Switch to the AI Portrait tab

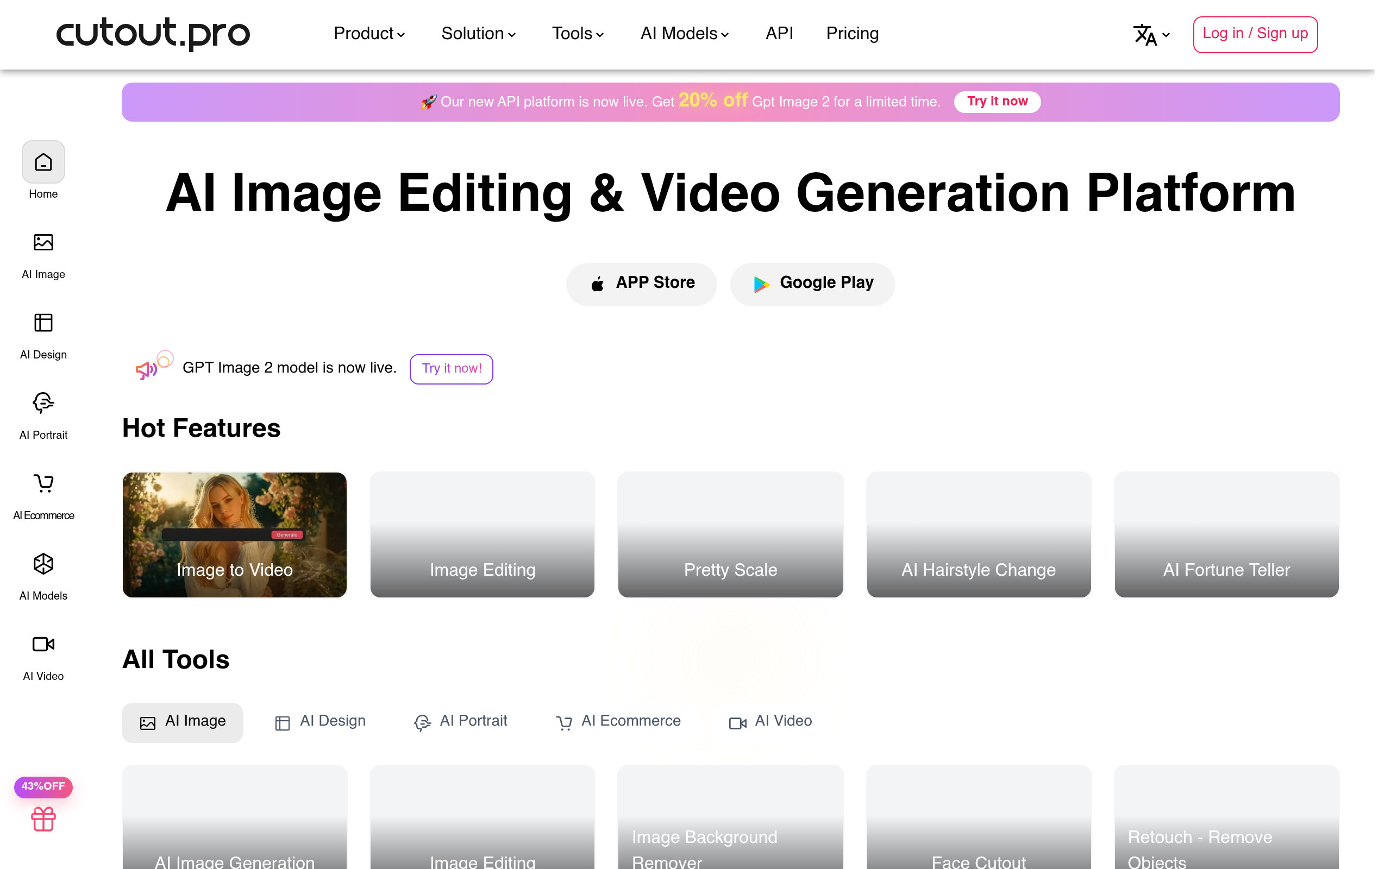(x=460, y=722)
